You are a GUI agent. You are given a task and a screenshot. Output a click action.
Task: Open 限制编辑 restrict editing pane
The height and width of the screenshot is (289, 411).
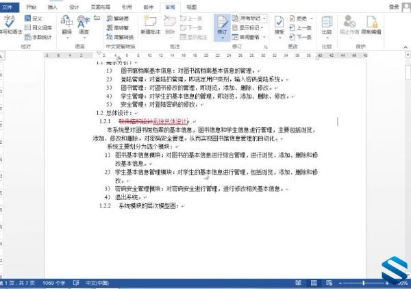pos(371,25)
